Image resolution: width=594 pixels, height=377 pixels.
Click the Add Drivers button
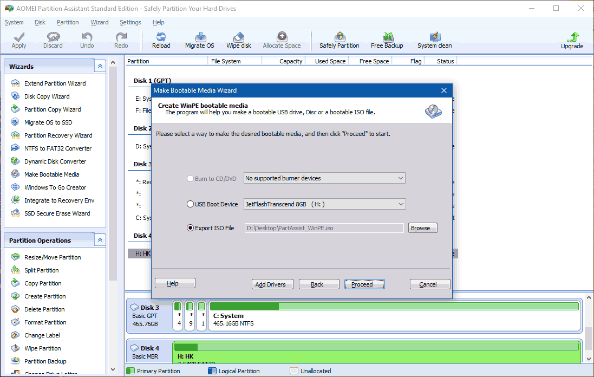272,284
